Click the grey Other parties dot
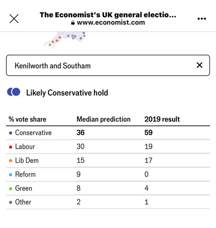The image size is (216, 228). (x=10, y=202)
